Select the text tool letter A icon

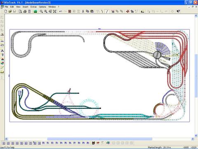point(2,51)
